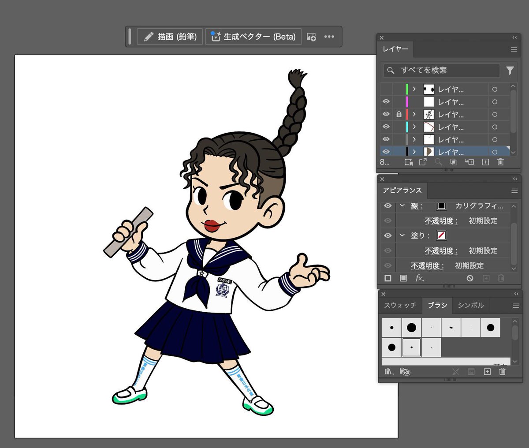Click the アピアランス panel tab
Screen dimensions: 529x448
(402, 190)
